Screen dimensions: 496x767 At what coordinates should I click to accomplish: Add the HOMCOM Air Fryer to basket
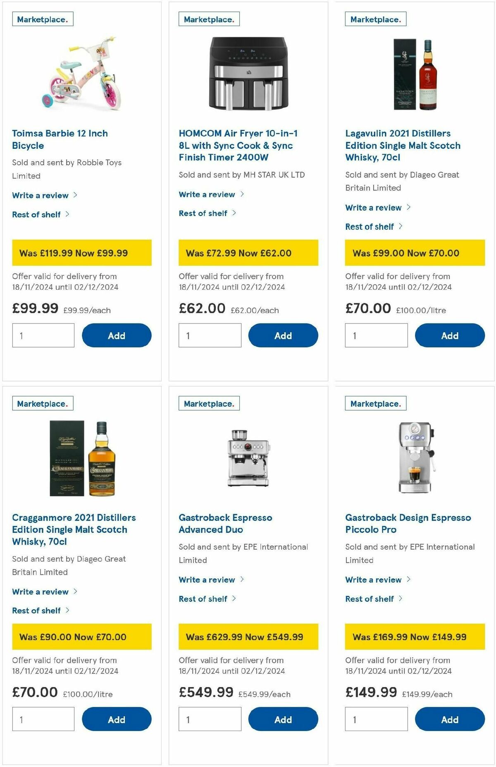point(283,335)
